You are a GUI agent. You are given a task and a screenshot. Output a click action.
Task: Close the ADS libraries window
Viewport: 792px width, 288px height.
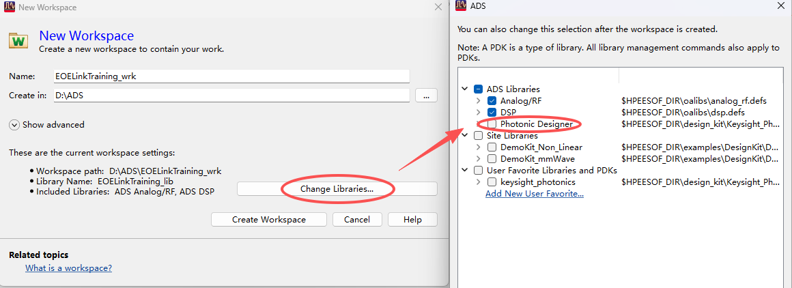(780, 5)
